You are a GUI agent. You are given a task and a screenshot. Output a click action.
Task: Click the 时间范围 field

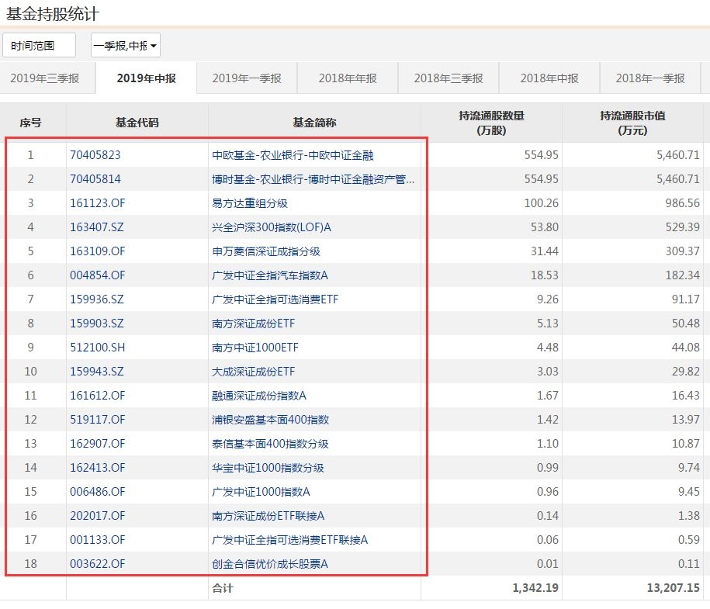click(x=39, y=46)
